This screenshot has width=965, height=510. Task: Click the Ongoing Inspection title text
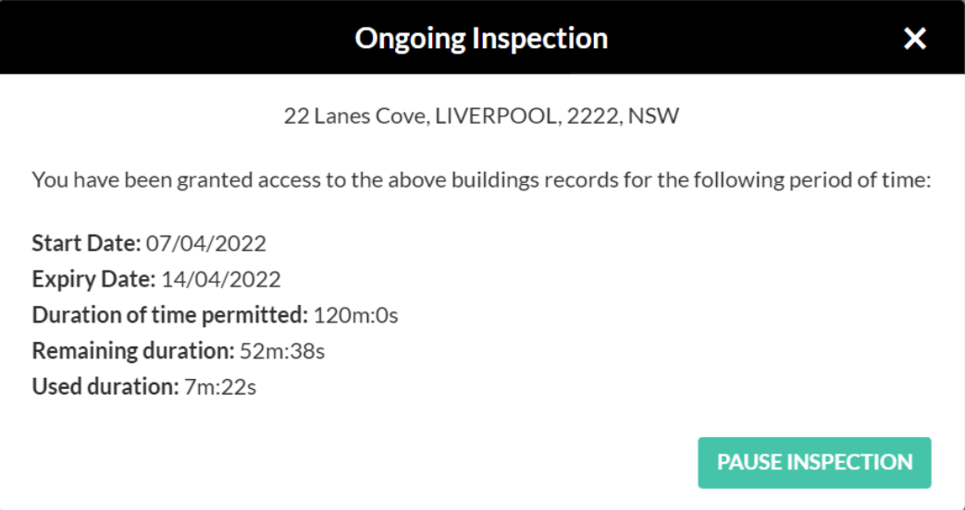pyautogui.click(x=482, y=39)
